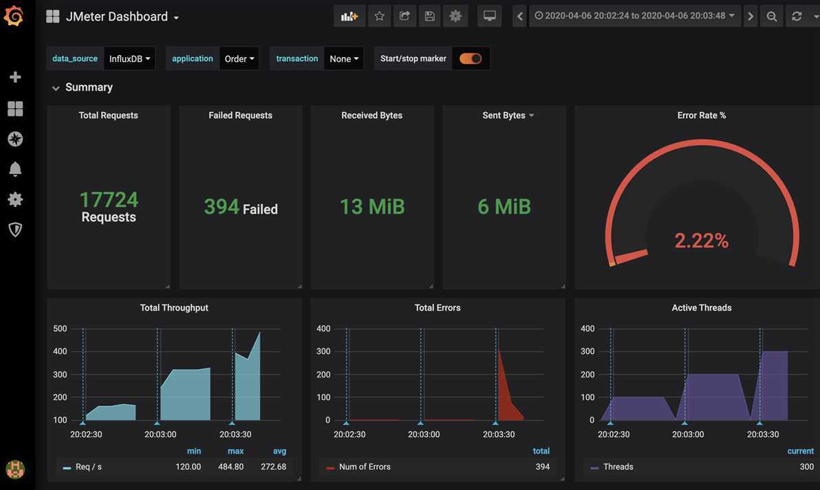The width and height of the screenshot is (820, 490).
Task: Shift time range backward
Action: tap(520, 16)
